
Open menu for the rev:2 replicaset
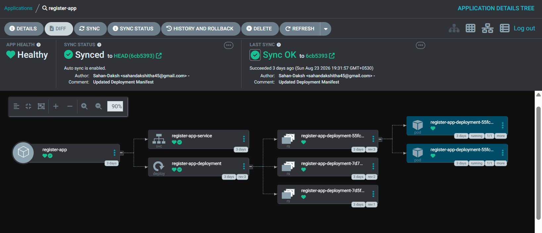pos(373,166)
